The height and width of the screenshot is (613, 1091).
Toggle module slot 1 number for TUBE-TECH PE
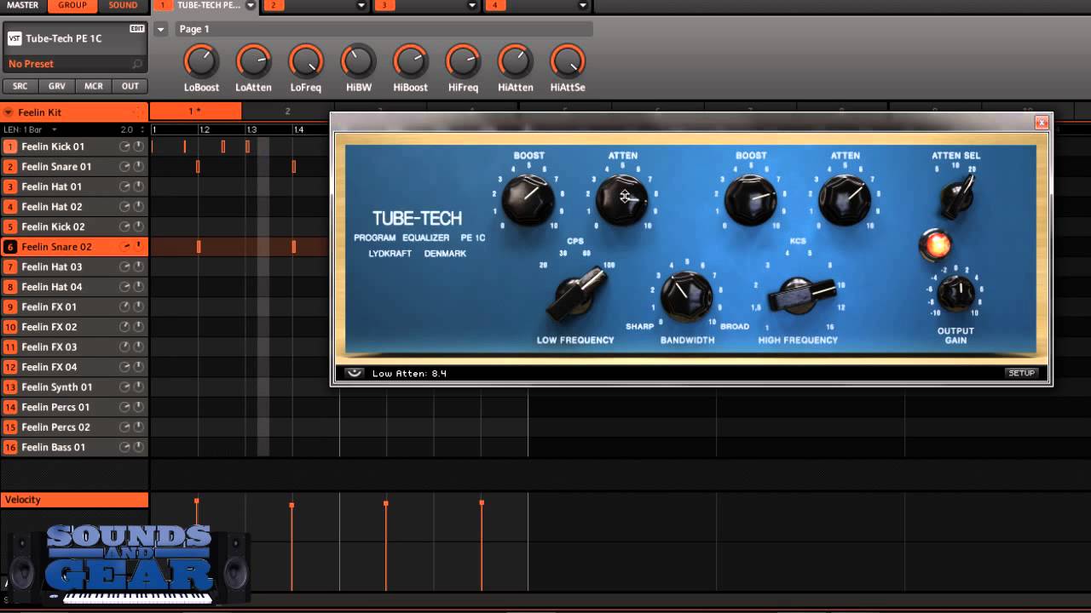[x=163, y=5]
